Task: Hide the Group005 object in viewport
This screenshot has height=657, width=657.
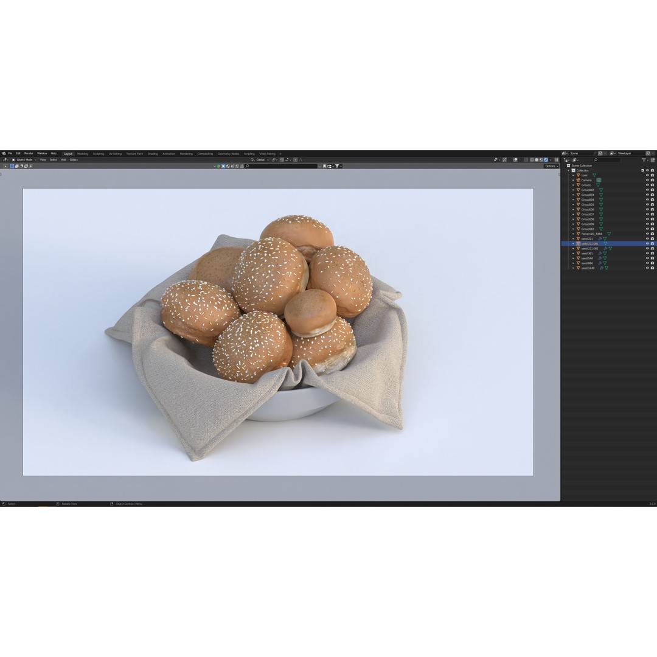Action: [647, 204]
